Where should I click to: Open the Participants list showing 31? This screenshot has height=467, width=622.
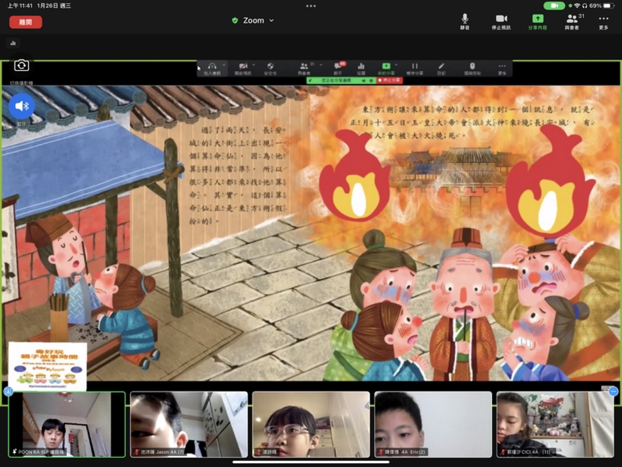pos(574,22)
